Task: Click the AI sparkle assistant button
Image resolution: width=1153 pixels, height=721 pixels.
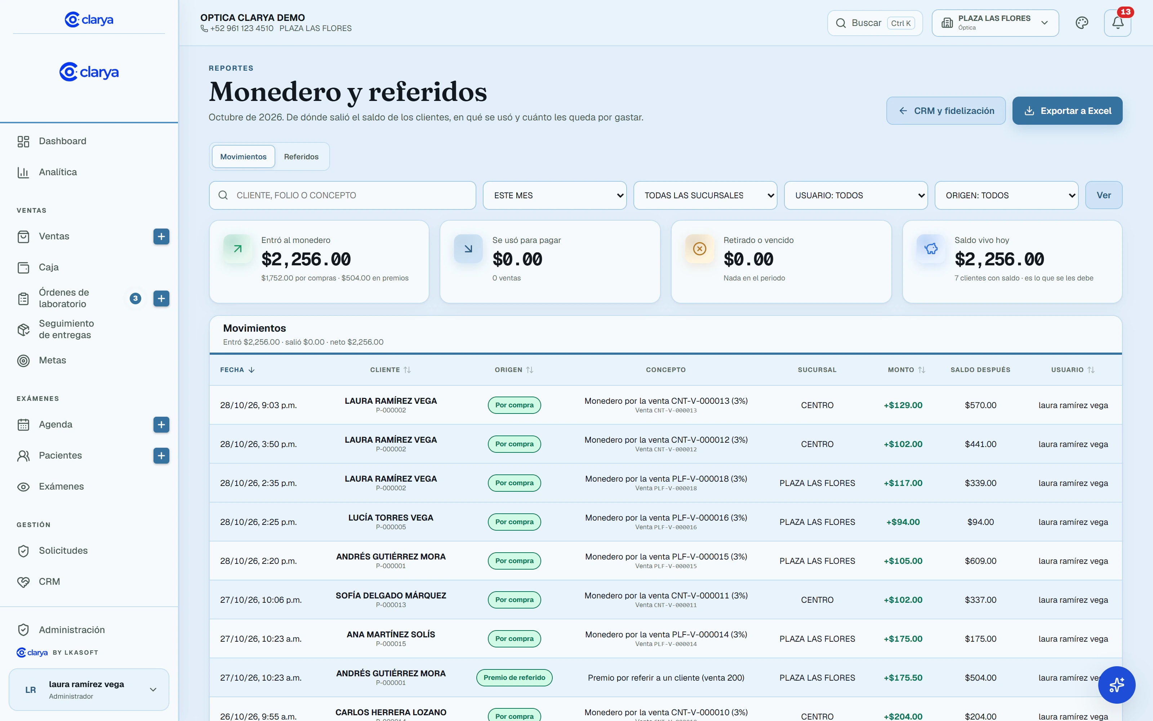Action: tap(1116, 685)
